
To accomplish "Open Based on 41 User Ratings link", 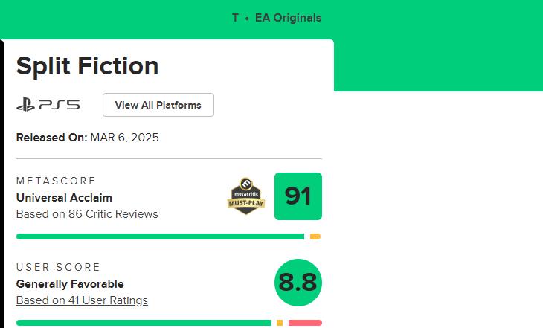I will pyautogui.click(x=82, y=300).
